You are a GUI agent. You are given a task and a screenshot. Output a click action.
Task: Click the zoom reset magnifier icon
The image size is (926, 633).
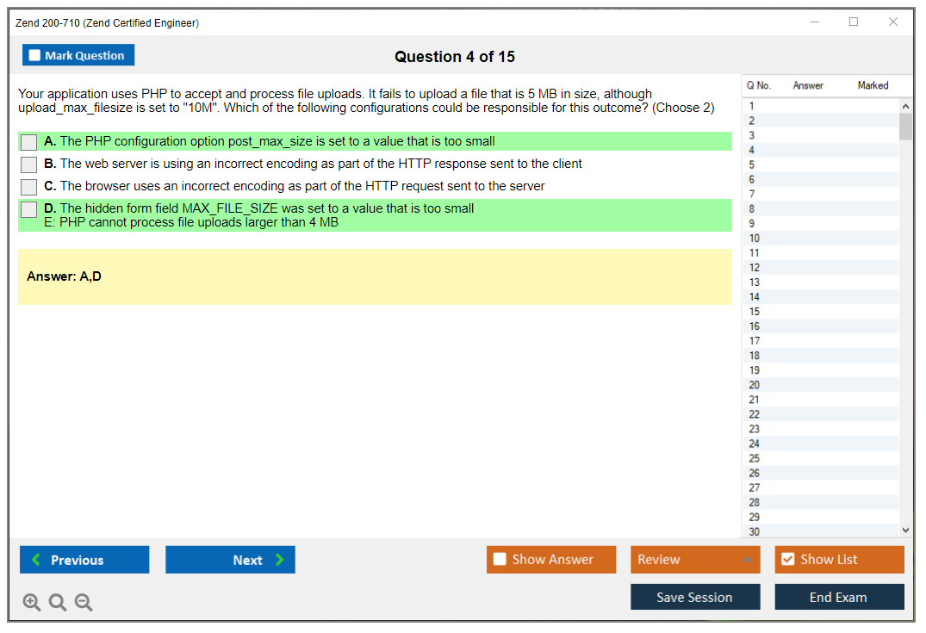[x=58, y=603]
